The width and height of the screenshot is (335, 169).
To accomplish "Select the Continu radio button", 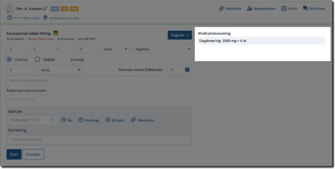I will pyautogui.click(x=10, y=59).
